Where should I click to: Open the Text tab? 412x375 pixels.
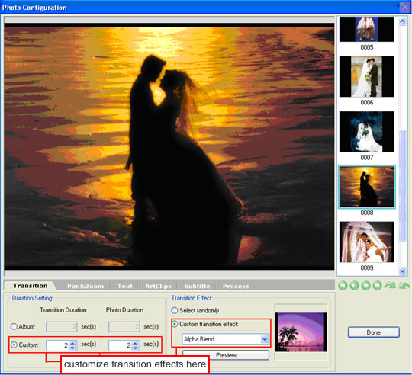(125, 286)
